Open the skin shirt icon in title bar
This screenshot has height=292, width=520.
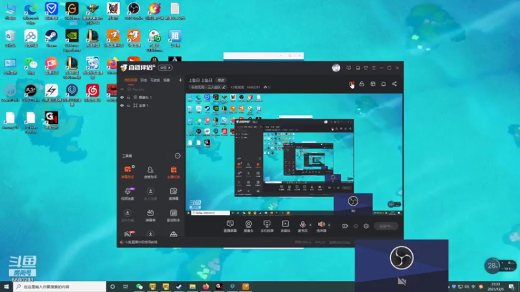366,68
